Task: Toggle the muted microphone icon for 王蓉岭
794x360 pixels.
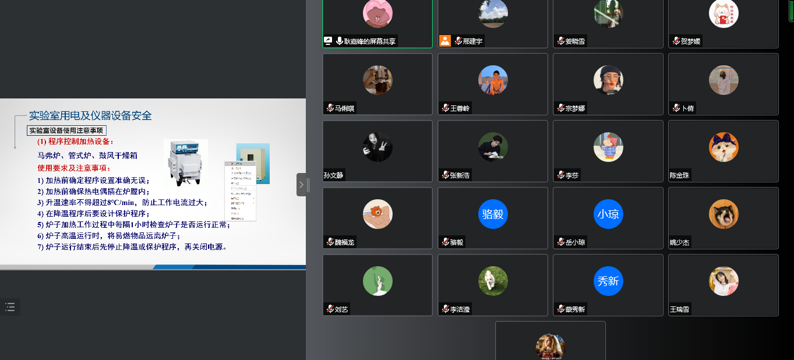Action: pos(445,108)
